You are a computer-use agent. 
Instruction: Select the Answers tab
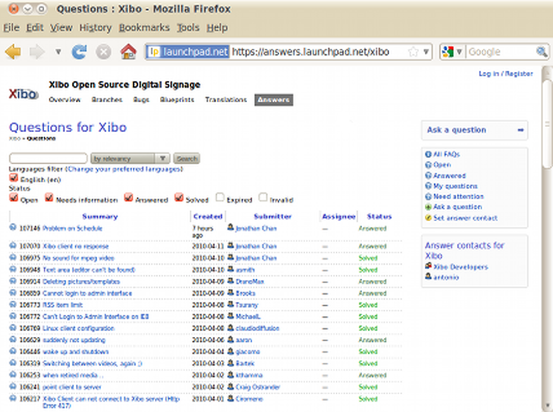click(x=274, y=100)
